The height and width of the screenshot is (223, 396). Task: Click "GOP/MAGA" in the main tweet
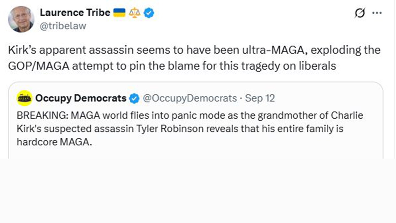pos(38,66)
